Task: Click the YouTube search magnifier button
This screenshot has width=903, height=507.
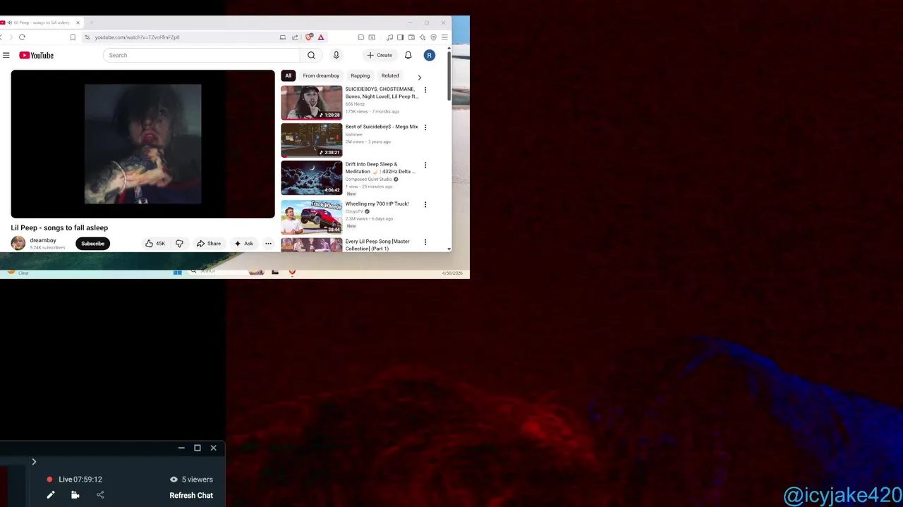Action: pyautogui.click(x=311, y=55)
